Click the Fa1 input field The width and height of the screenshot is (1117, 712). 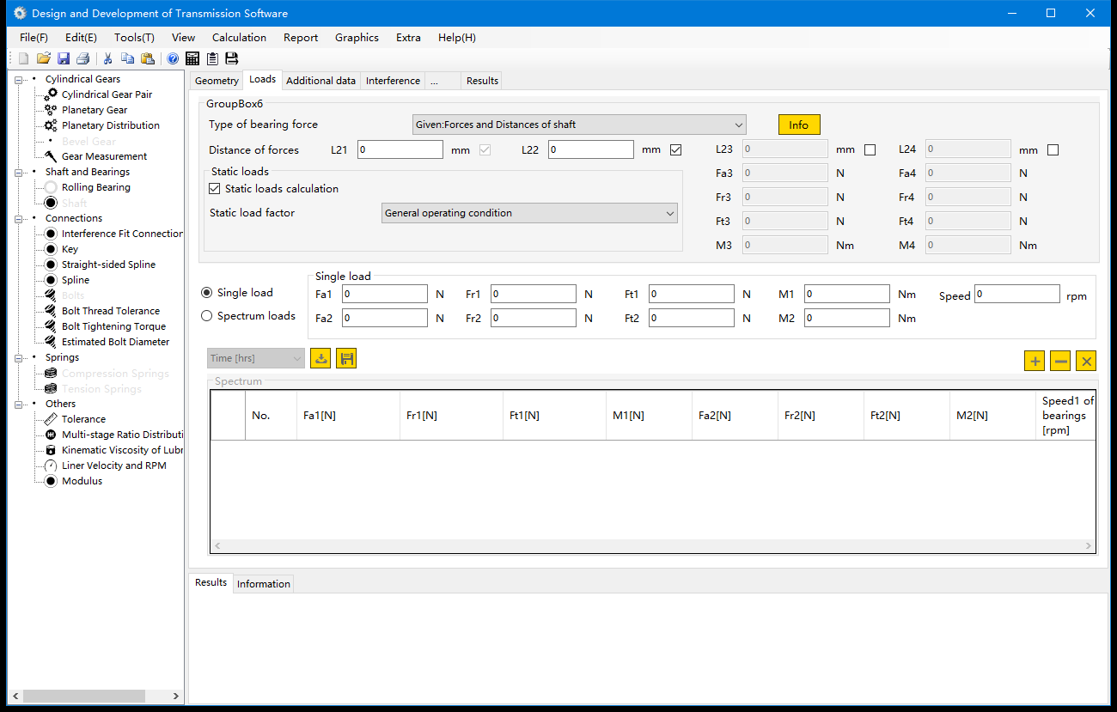pos(385,294)
